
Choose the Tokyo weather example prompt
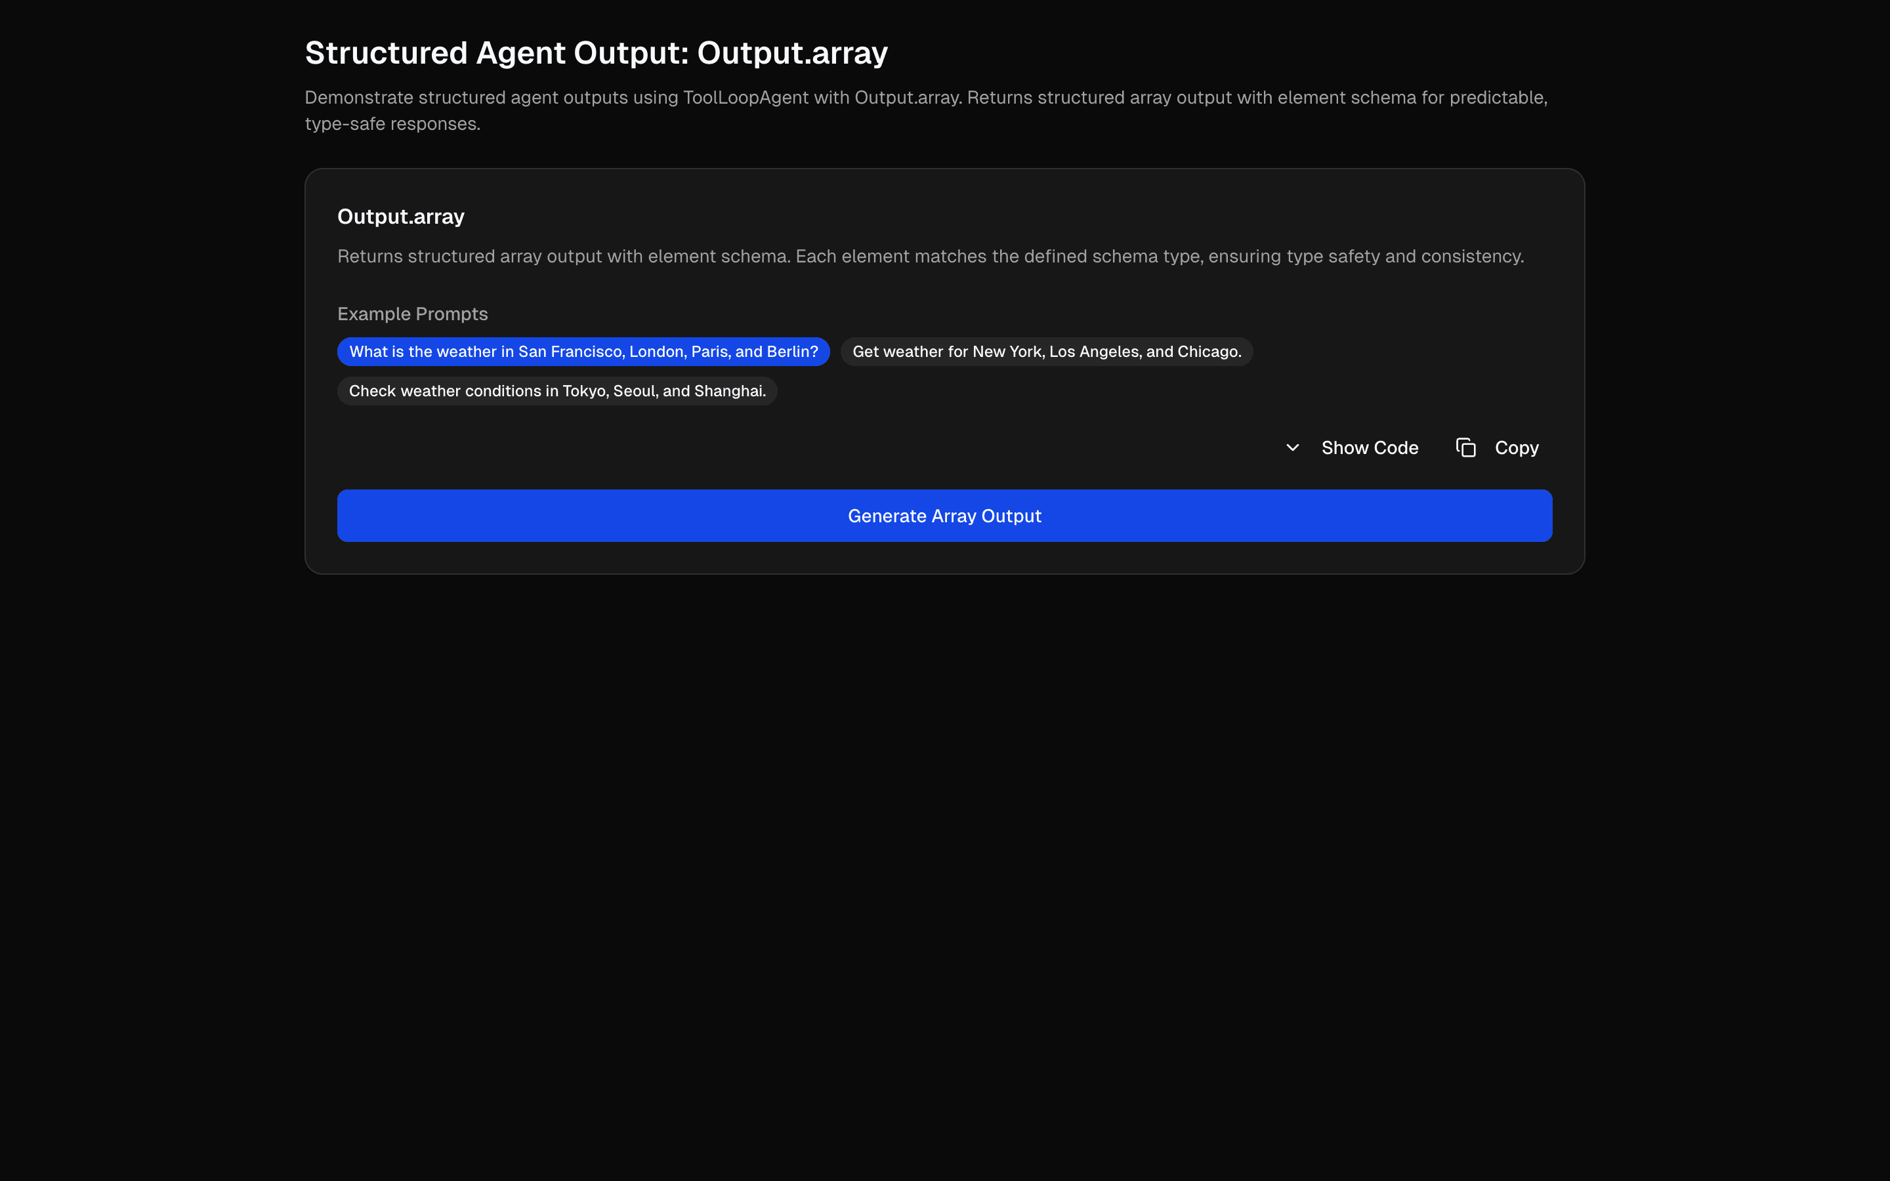557,390
